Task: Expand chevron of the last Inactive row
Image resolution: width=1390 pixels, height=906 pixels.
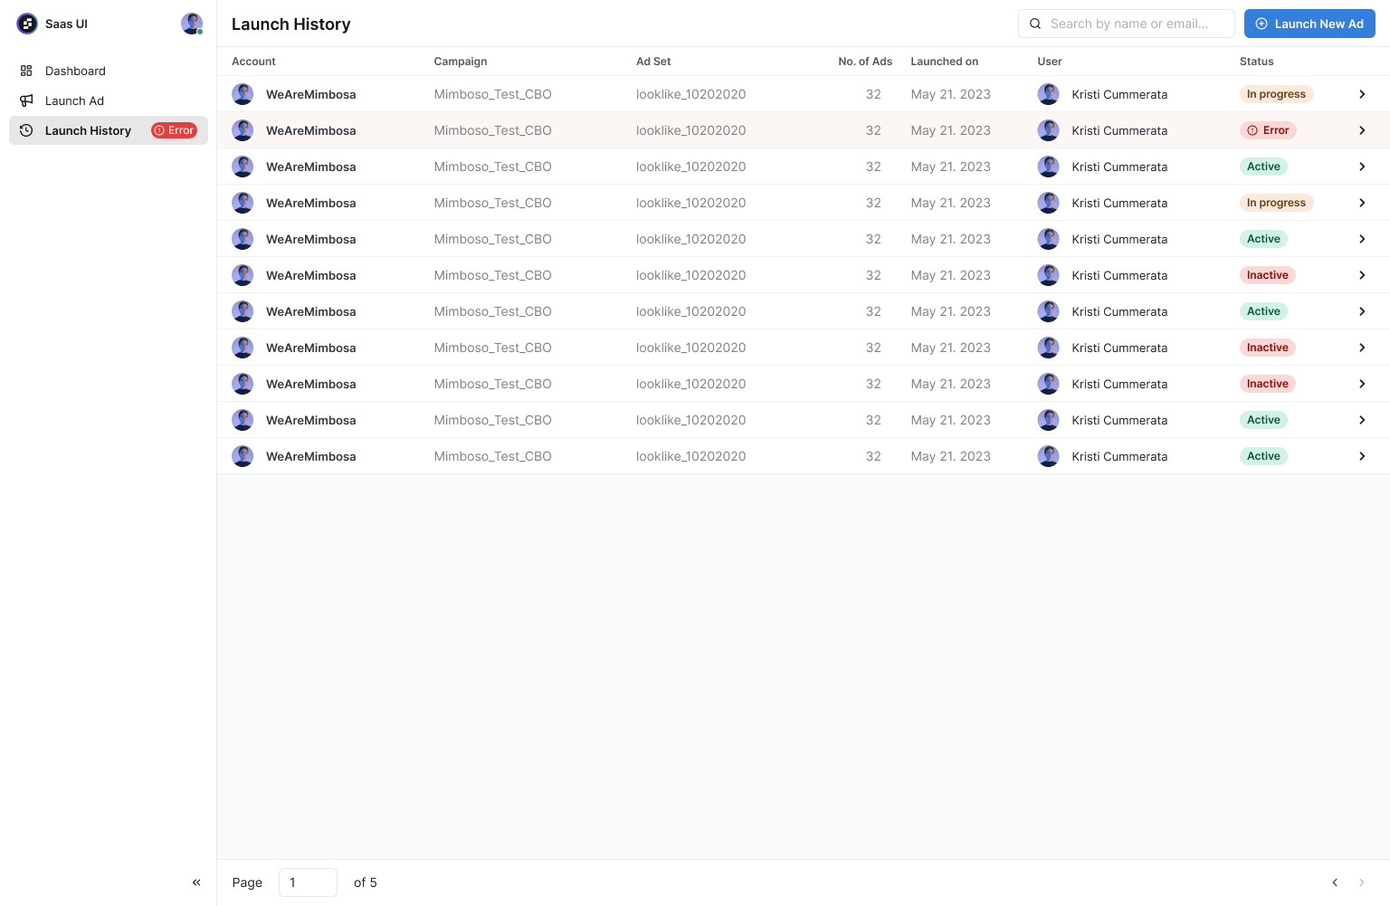Action: click(1362, 384)
